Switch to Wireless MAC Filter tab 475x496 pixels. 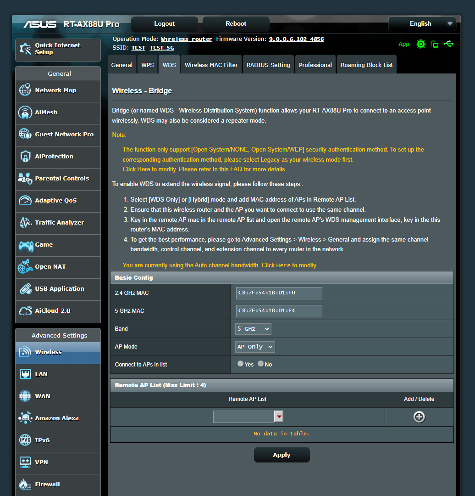[x=211, y=65]
